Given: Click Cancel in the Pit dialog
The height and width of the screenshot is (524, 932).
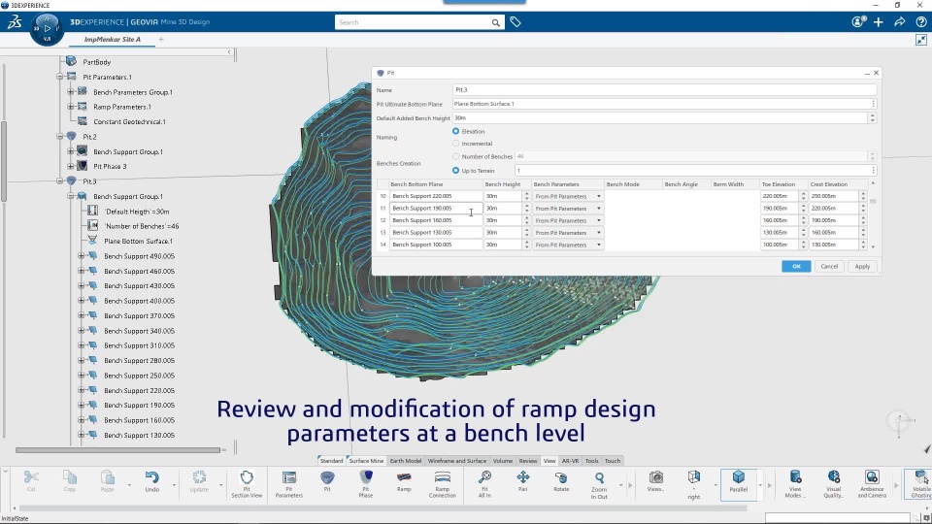Looking at the screenshot, I should click(829, 266).
